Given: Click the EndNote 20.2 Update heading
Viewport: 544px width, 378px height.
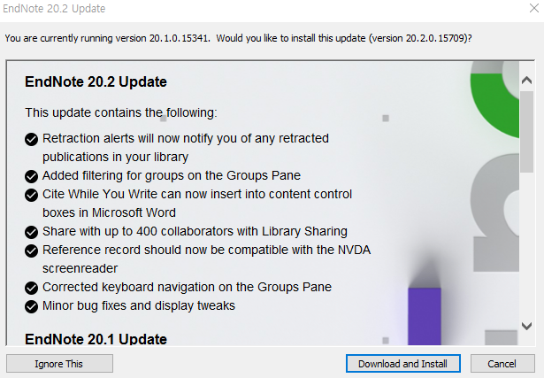Looking at the screenshot, I should pos(96,82).
